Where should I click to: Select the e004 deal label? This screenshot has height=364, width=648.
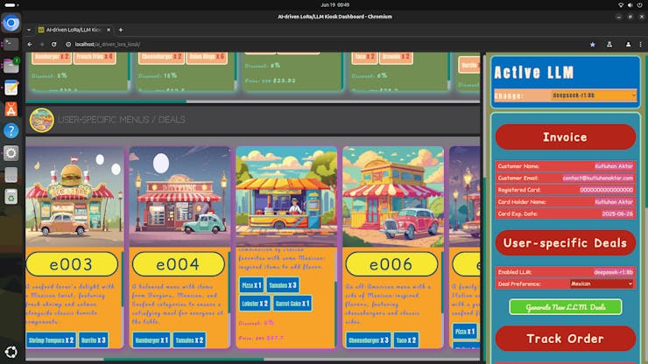click(178, 264)
